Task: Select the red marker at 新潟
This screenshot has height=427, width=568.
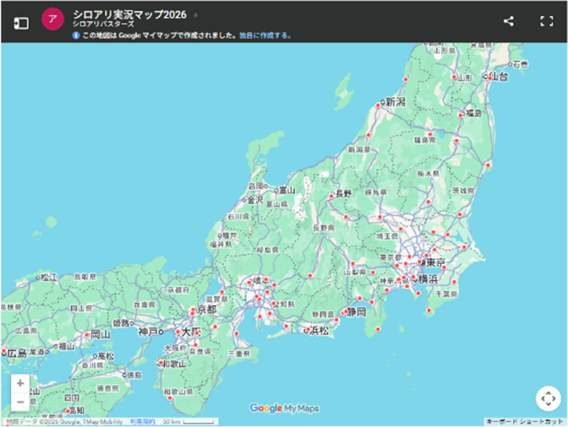Action: coord(378,105)
